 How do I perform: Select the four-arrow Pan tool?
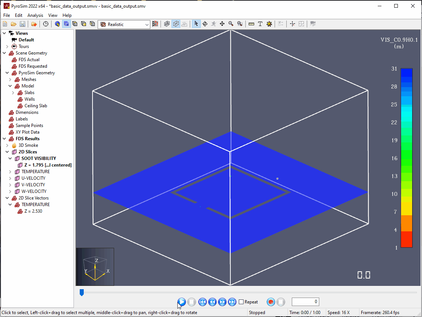pyautogui.click(x=222, y=24)
